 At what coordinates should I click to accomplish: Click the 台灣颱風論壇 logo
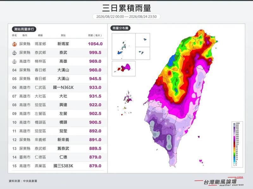[219, 182]
